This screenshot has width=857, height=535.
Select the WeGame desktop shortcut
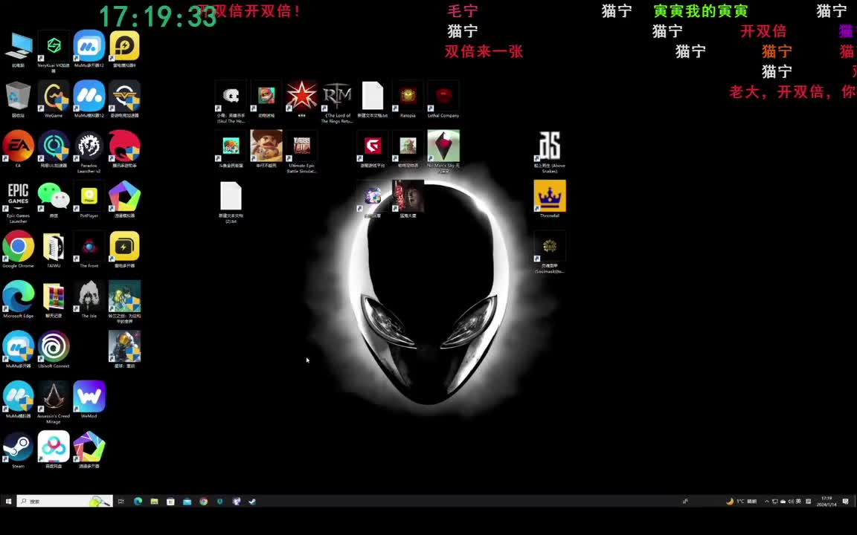pos(54,97)
